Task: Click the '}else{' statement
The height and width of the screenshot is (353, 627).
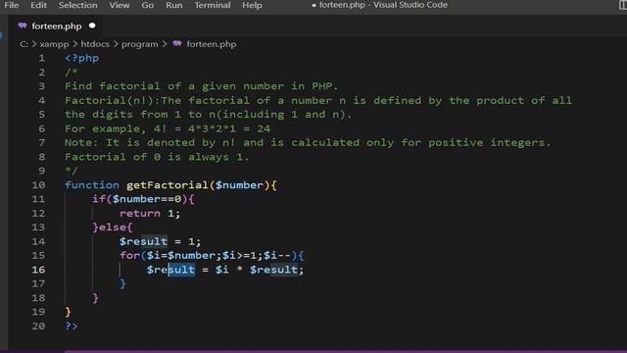Action: (x=113, y=227)
